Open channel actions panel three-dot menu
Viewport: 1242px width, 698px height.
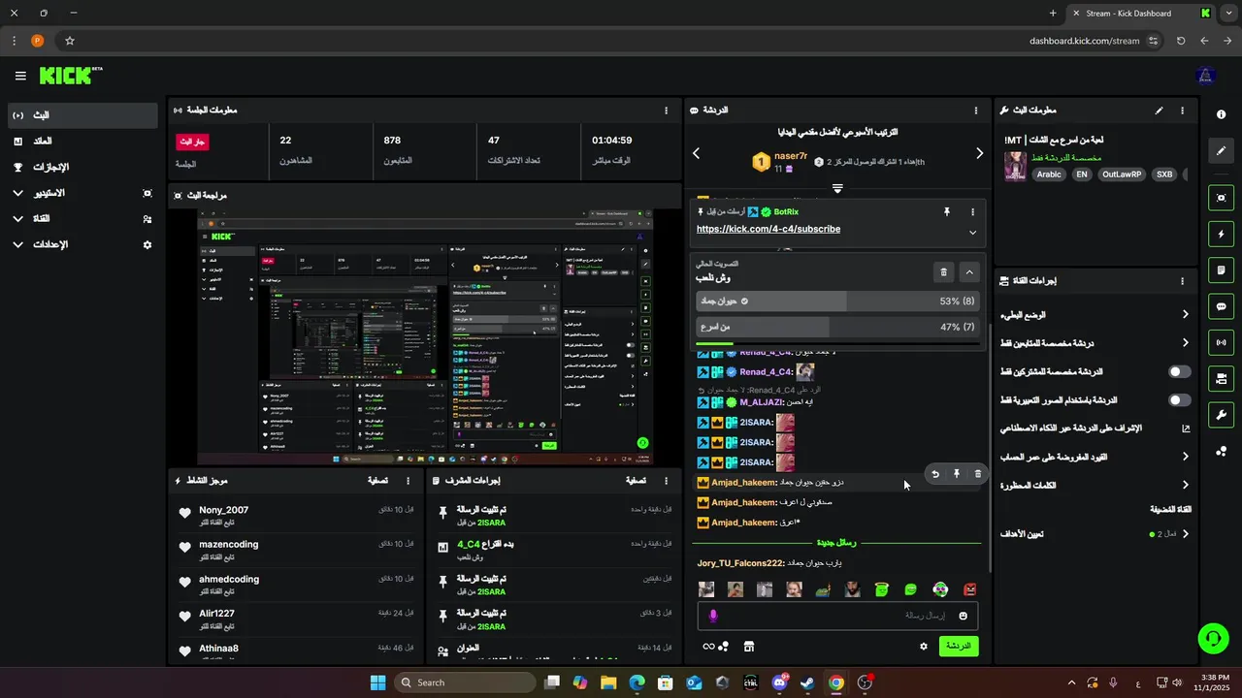point(1182,281)
